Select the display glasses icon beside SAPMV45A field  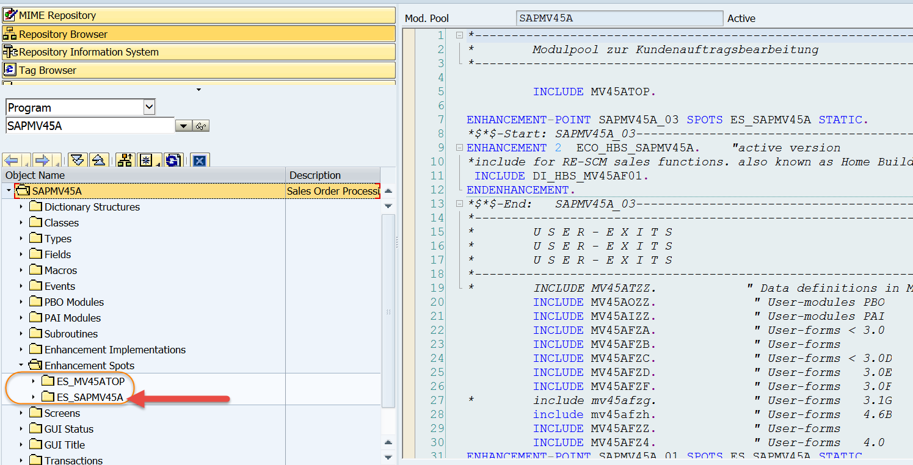tap(200, 125)
